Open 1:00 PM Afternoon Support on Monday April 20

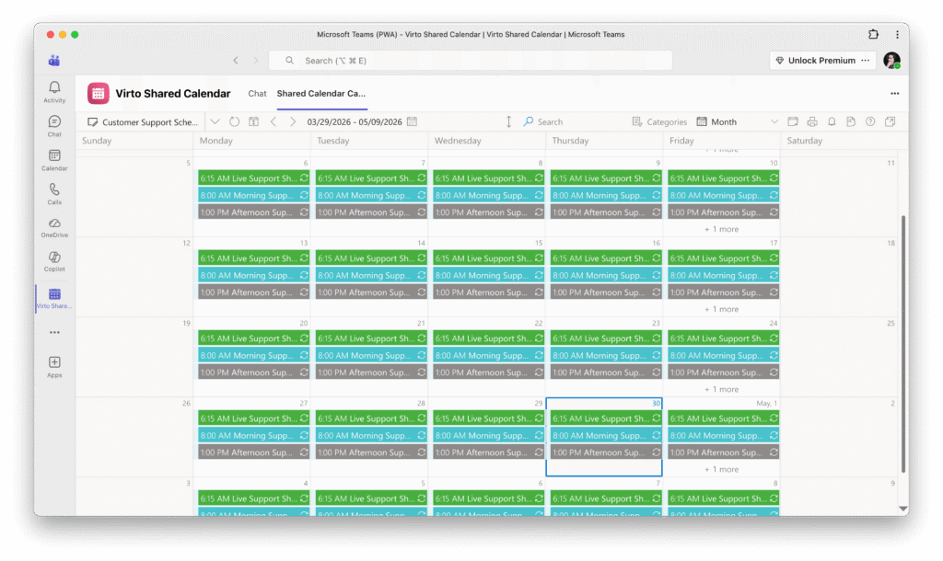(254, 372)
